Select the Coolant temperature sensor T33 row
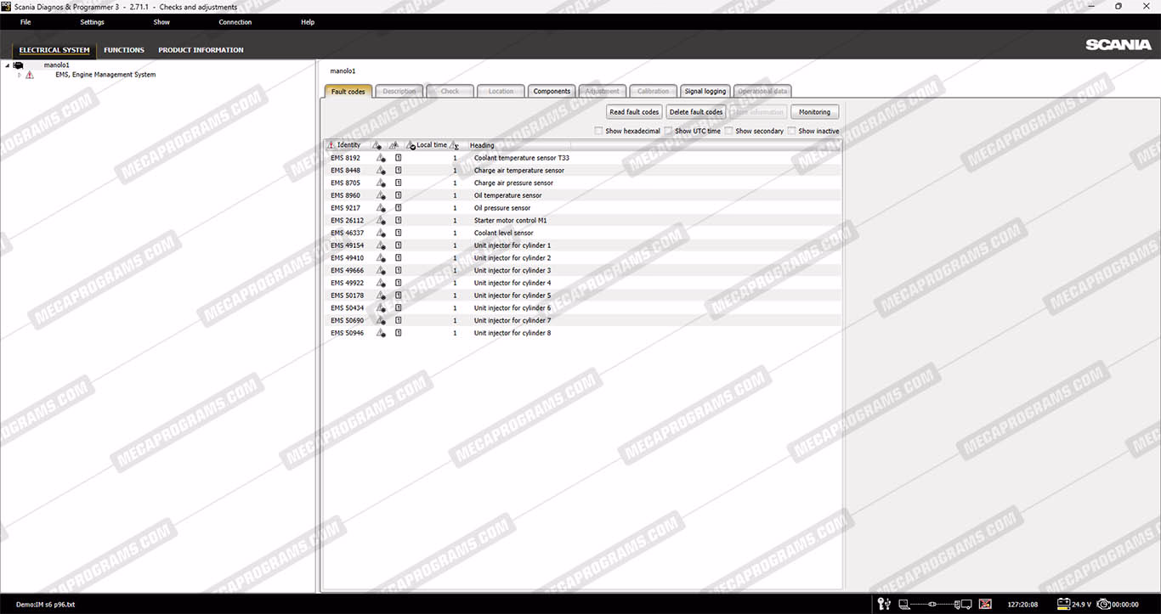1161x614 pixels. coord(583,158)
